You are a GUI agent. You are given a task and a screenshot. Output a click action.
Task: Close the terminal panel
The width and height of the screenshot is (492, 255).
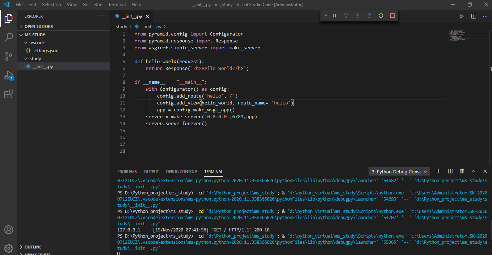coord(485,171)
